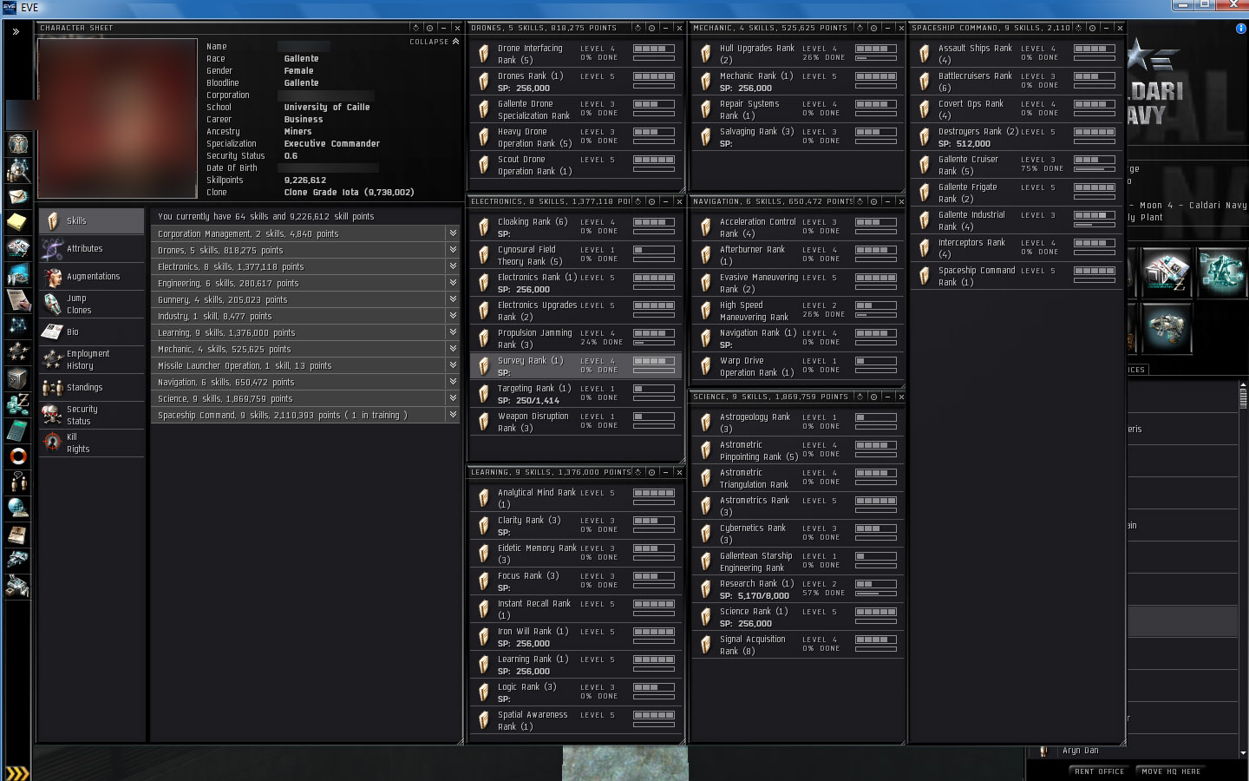Click the Hull Upgrades skill book icon
This screenshot has height=781, width=1249.
[x=706, y=54]
